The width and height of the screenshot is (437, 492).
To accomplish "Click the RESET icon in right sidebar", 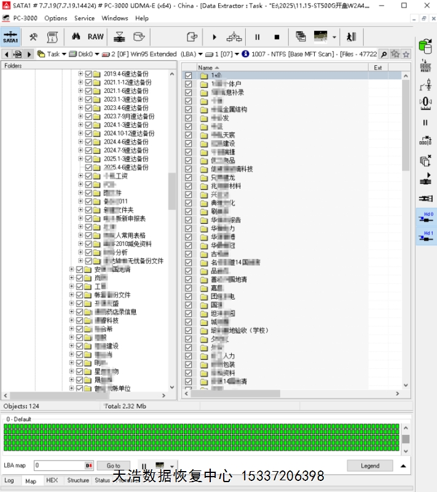I will click(x=425, y=66).
